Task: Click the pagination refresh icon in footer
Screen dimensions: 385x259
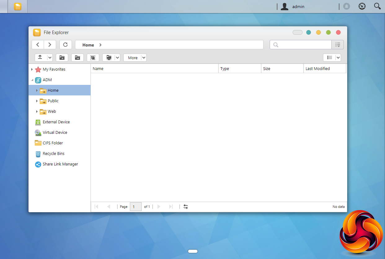Action: click(186, 207)
